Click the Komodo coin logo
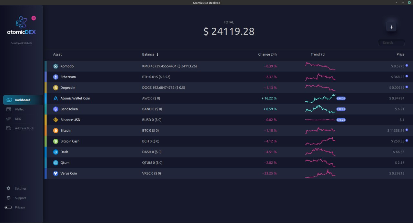Image resolution: width=413 pixels, height=223 pixels. tap(55, 66)
